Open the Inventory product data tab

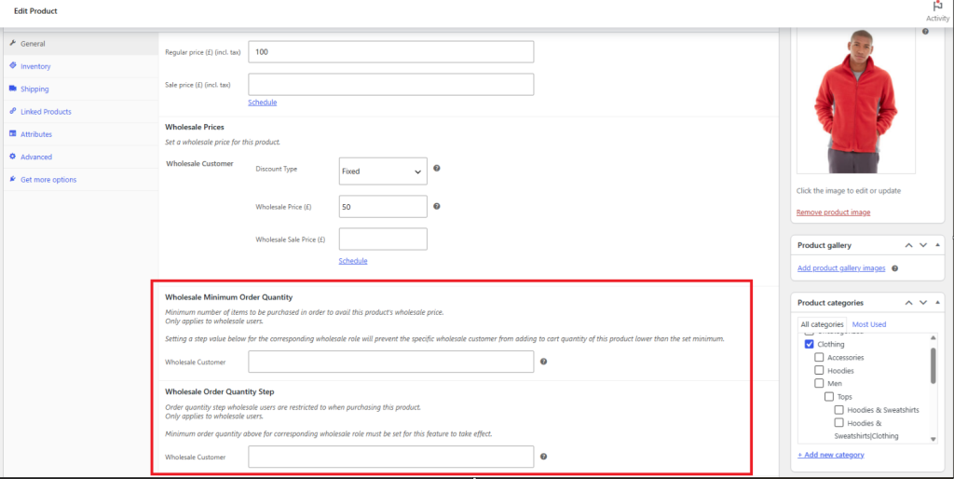(x=80, y=66)
